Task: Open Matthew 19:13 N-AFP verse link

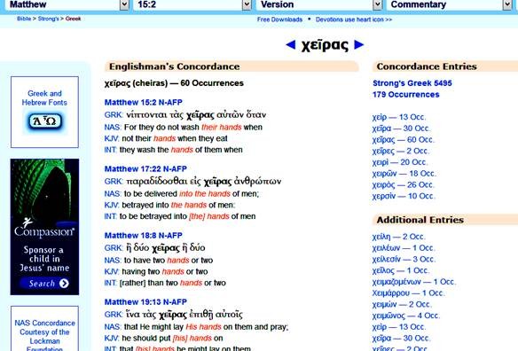Action: [x=145, y=301]
